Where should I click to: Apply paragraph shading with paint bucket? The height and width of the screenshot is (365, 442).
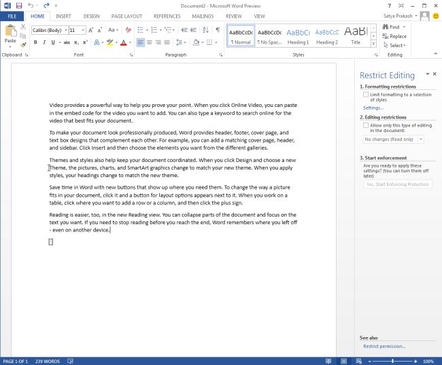pos(196,42)
